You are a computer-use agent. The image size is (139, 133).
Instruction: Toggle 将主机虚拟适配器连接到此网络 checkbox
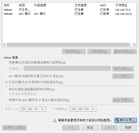(x=6, y=89)
